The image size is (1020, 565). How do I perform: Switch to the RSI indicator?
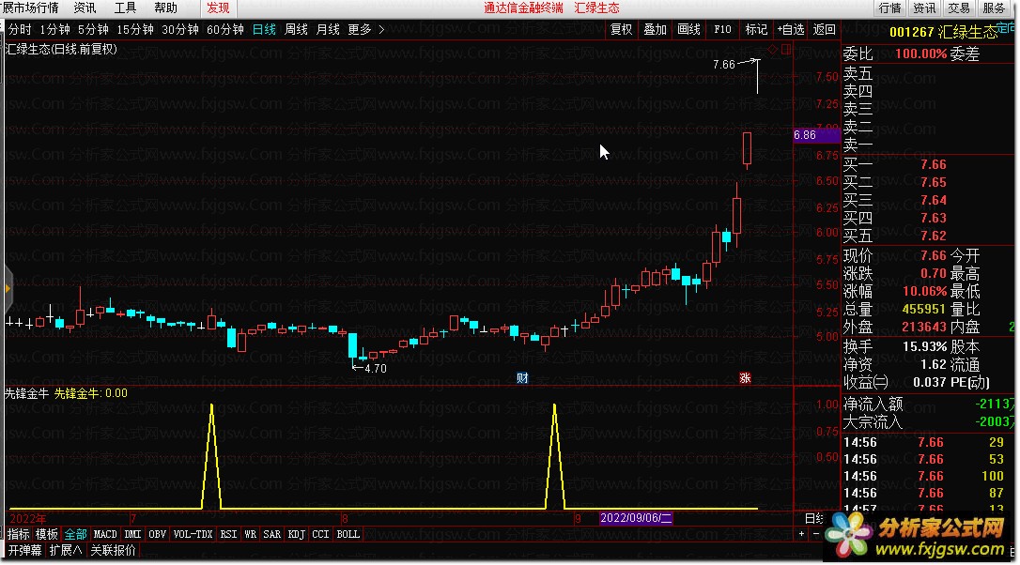pos(228,534)
